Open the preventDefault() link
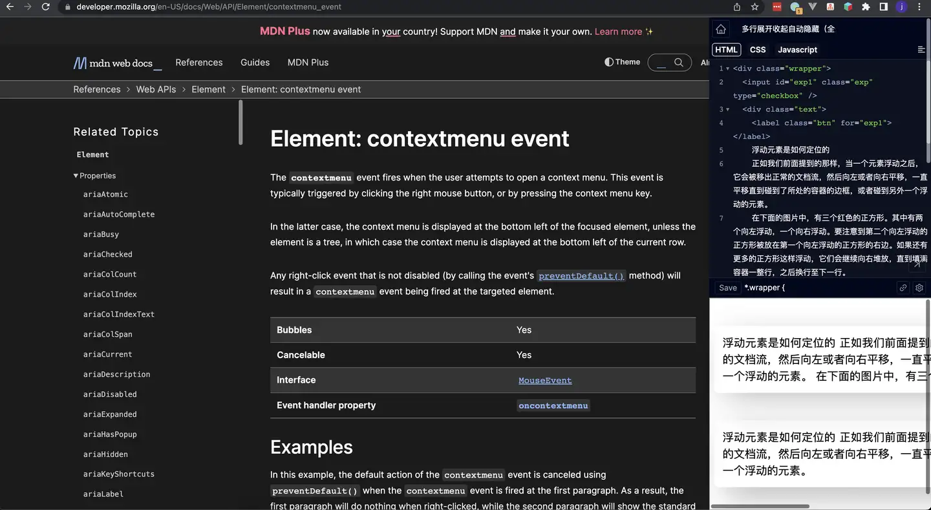The image size is (931, 510). [581, 276]
